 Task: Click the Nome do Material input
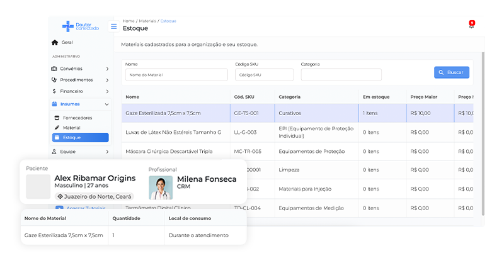[176, 75]
